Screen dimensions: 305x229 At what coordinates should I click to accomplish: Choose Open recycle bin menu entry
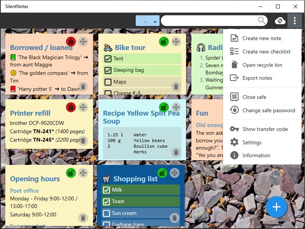click(262, 65)
